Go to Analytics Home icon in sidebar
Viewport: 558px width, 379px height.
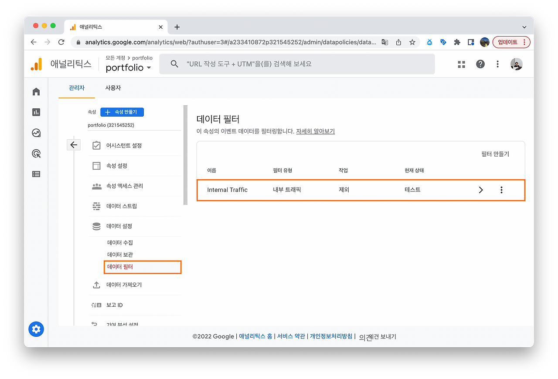(x=36, y=91)
